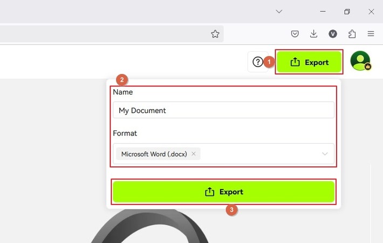Open the browser extensions puzzle icon
Screen dimensions: 383x243
352,33
